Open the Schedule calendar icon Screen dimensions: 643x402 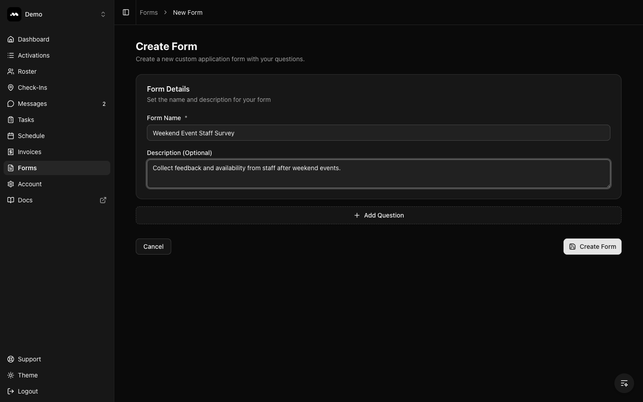tap(10, 136)
